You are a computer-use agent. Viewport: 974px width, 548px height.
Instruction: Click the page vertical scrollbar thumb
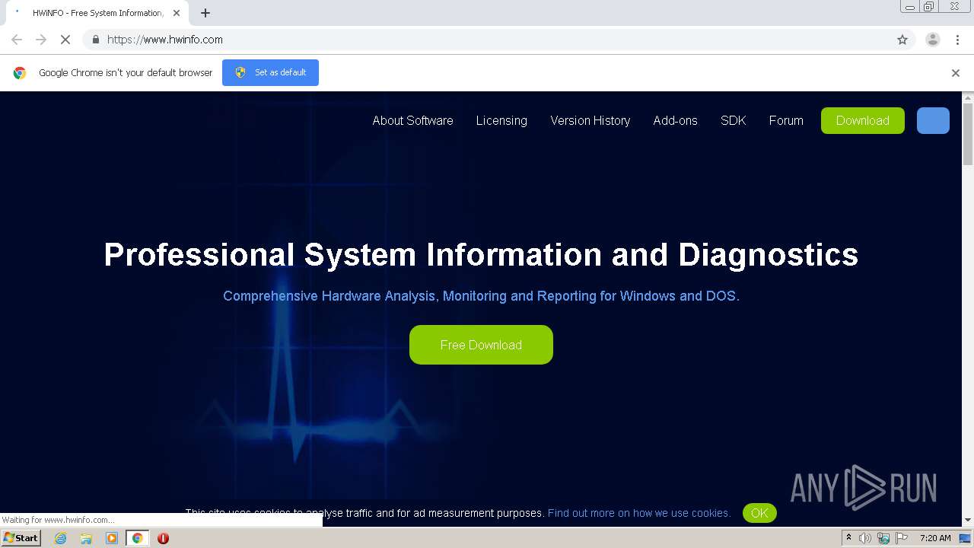pos(968,134)
